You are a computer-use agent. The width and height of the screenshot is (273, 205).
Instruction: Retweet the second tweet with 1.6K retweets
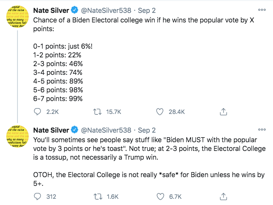98,197
